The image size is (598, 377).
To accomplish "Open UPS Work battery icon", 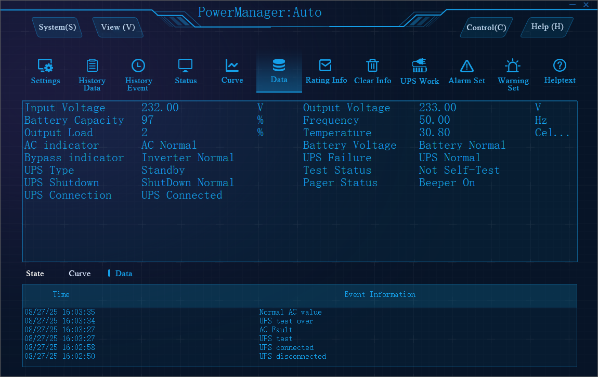I will (x=419, y=67).
